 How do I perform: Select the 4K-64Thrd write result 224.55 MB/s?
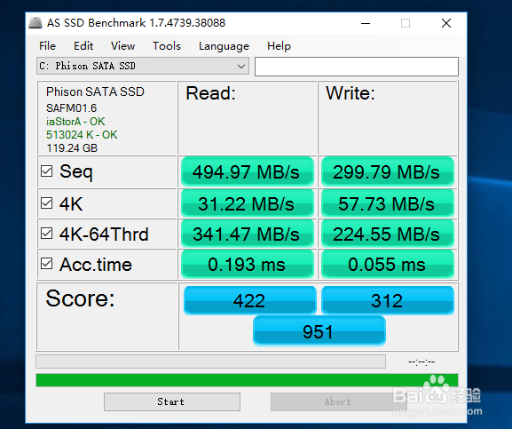(388, 234)
